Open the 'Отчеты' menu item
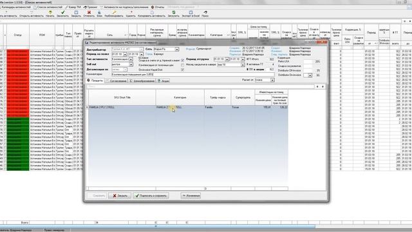The height and width of the screenshot is (232, 412). pos(157,7)
